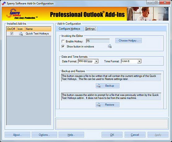Viewport: 172px width, 142px height.
Task: Click the businessman photo in the banner
Action: pos(148,14)
